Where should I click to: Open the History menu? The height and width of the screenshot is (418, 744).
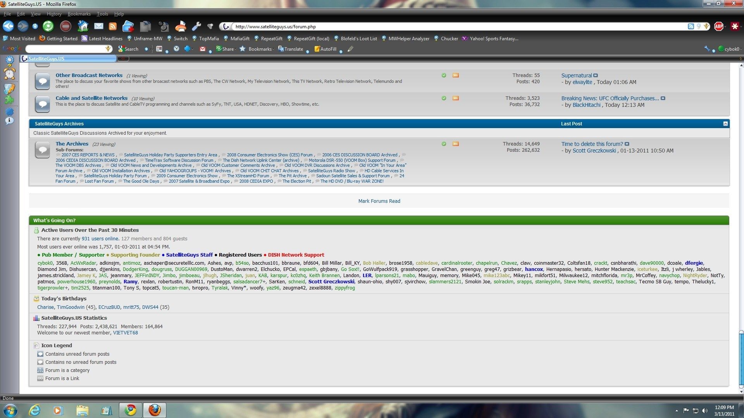(x=54, y=14)
